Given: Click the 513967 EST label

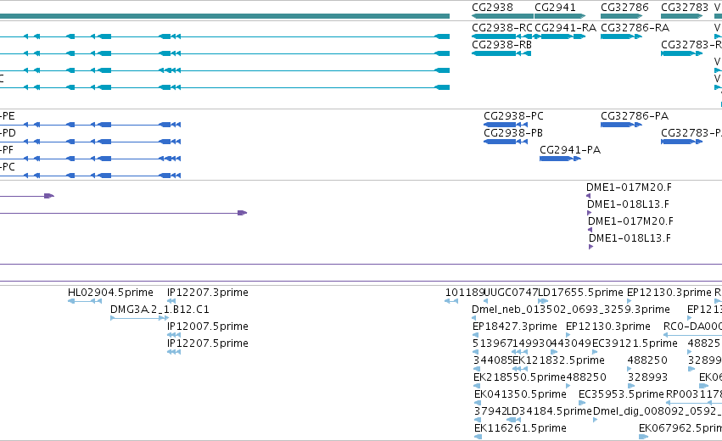Looking at the screenshot, I should 492,343.
